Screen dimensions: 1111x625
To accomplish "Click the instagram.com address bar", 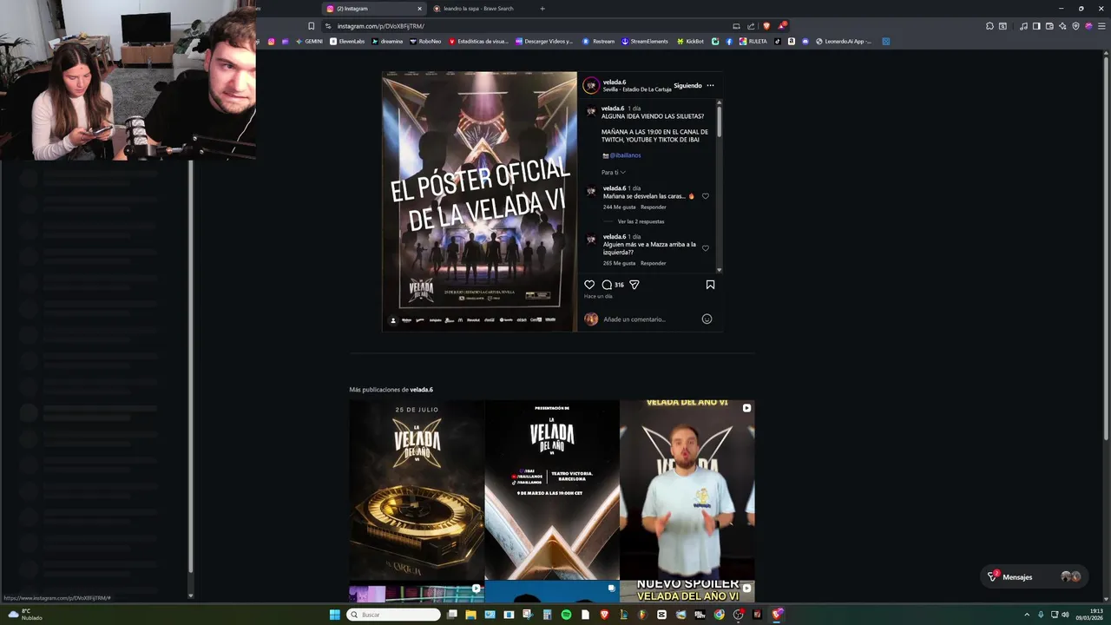I will (529, 26).
